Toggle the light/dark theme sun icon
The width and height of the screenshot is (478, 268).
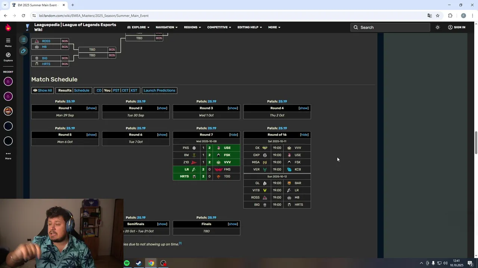438,27
